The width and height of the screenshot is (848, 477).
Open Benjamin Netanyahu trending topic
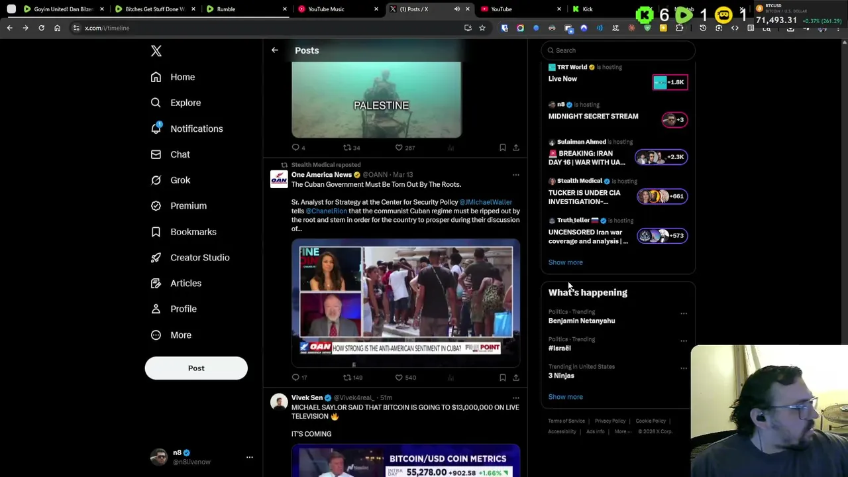coord(582,321)
